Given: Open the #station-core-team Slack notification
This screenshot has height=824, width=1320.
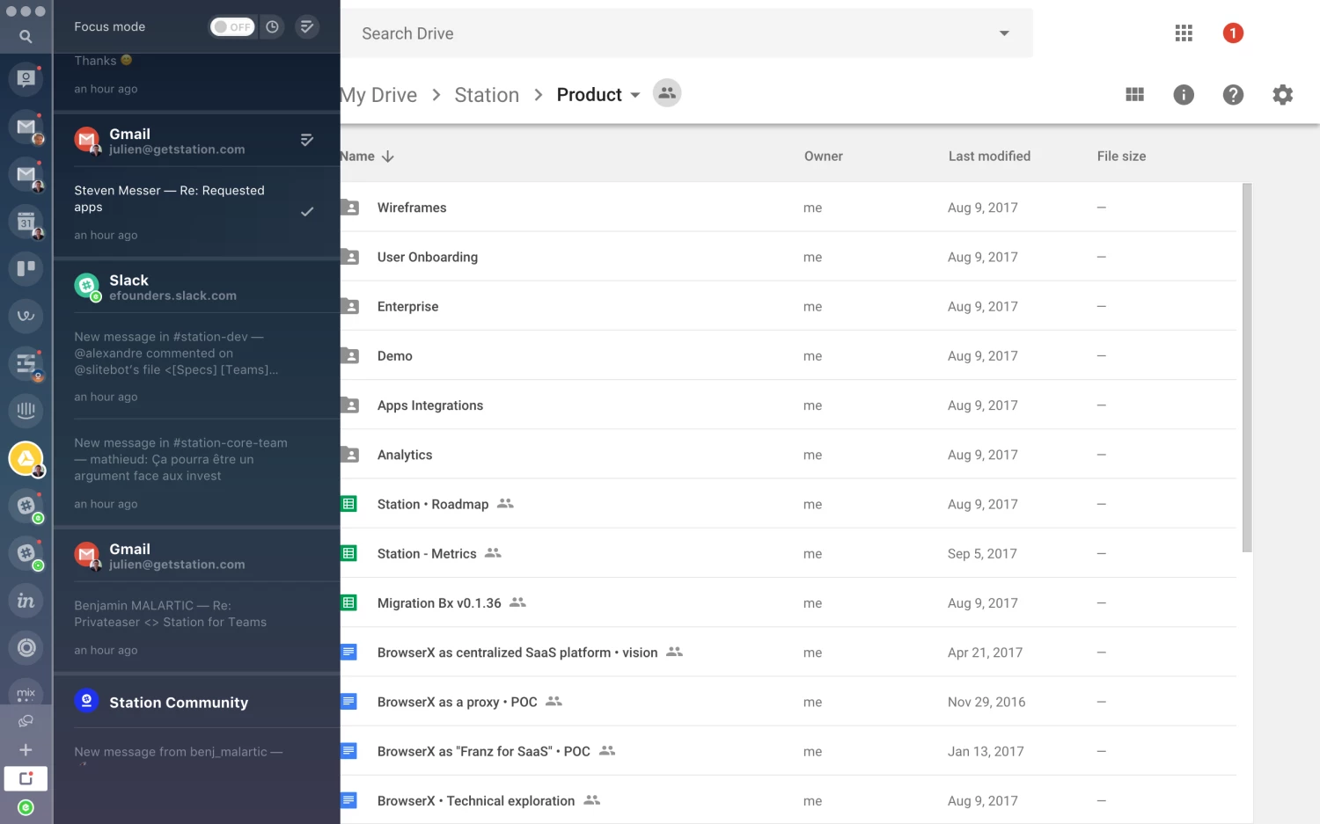Looking at the screenshot, I should pyautogui.click(x=196, y=472).
